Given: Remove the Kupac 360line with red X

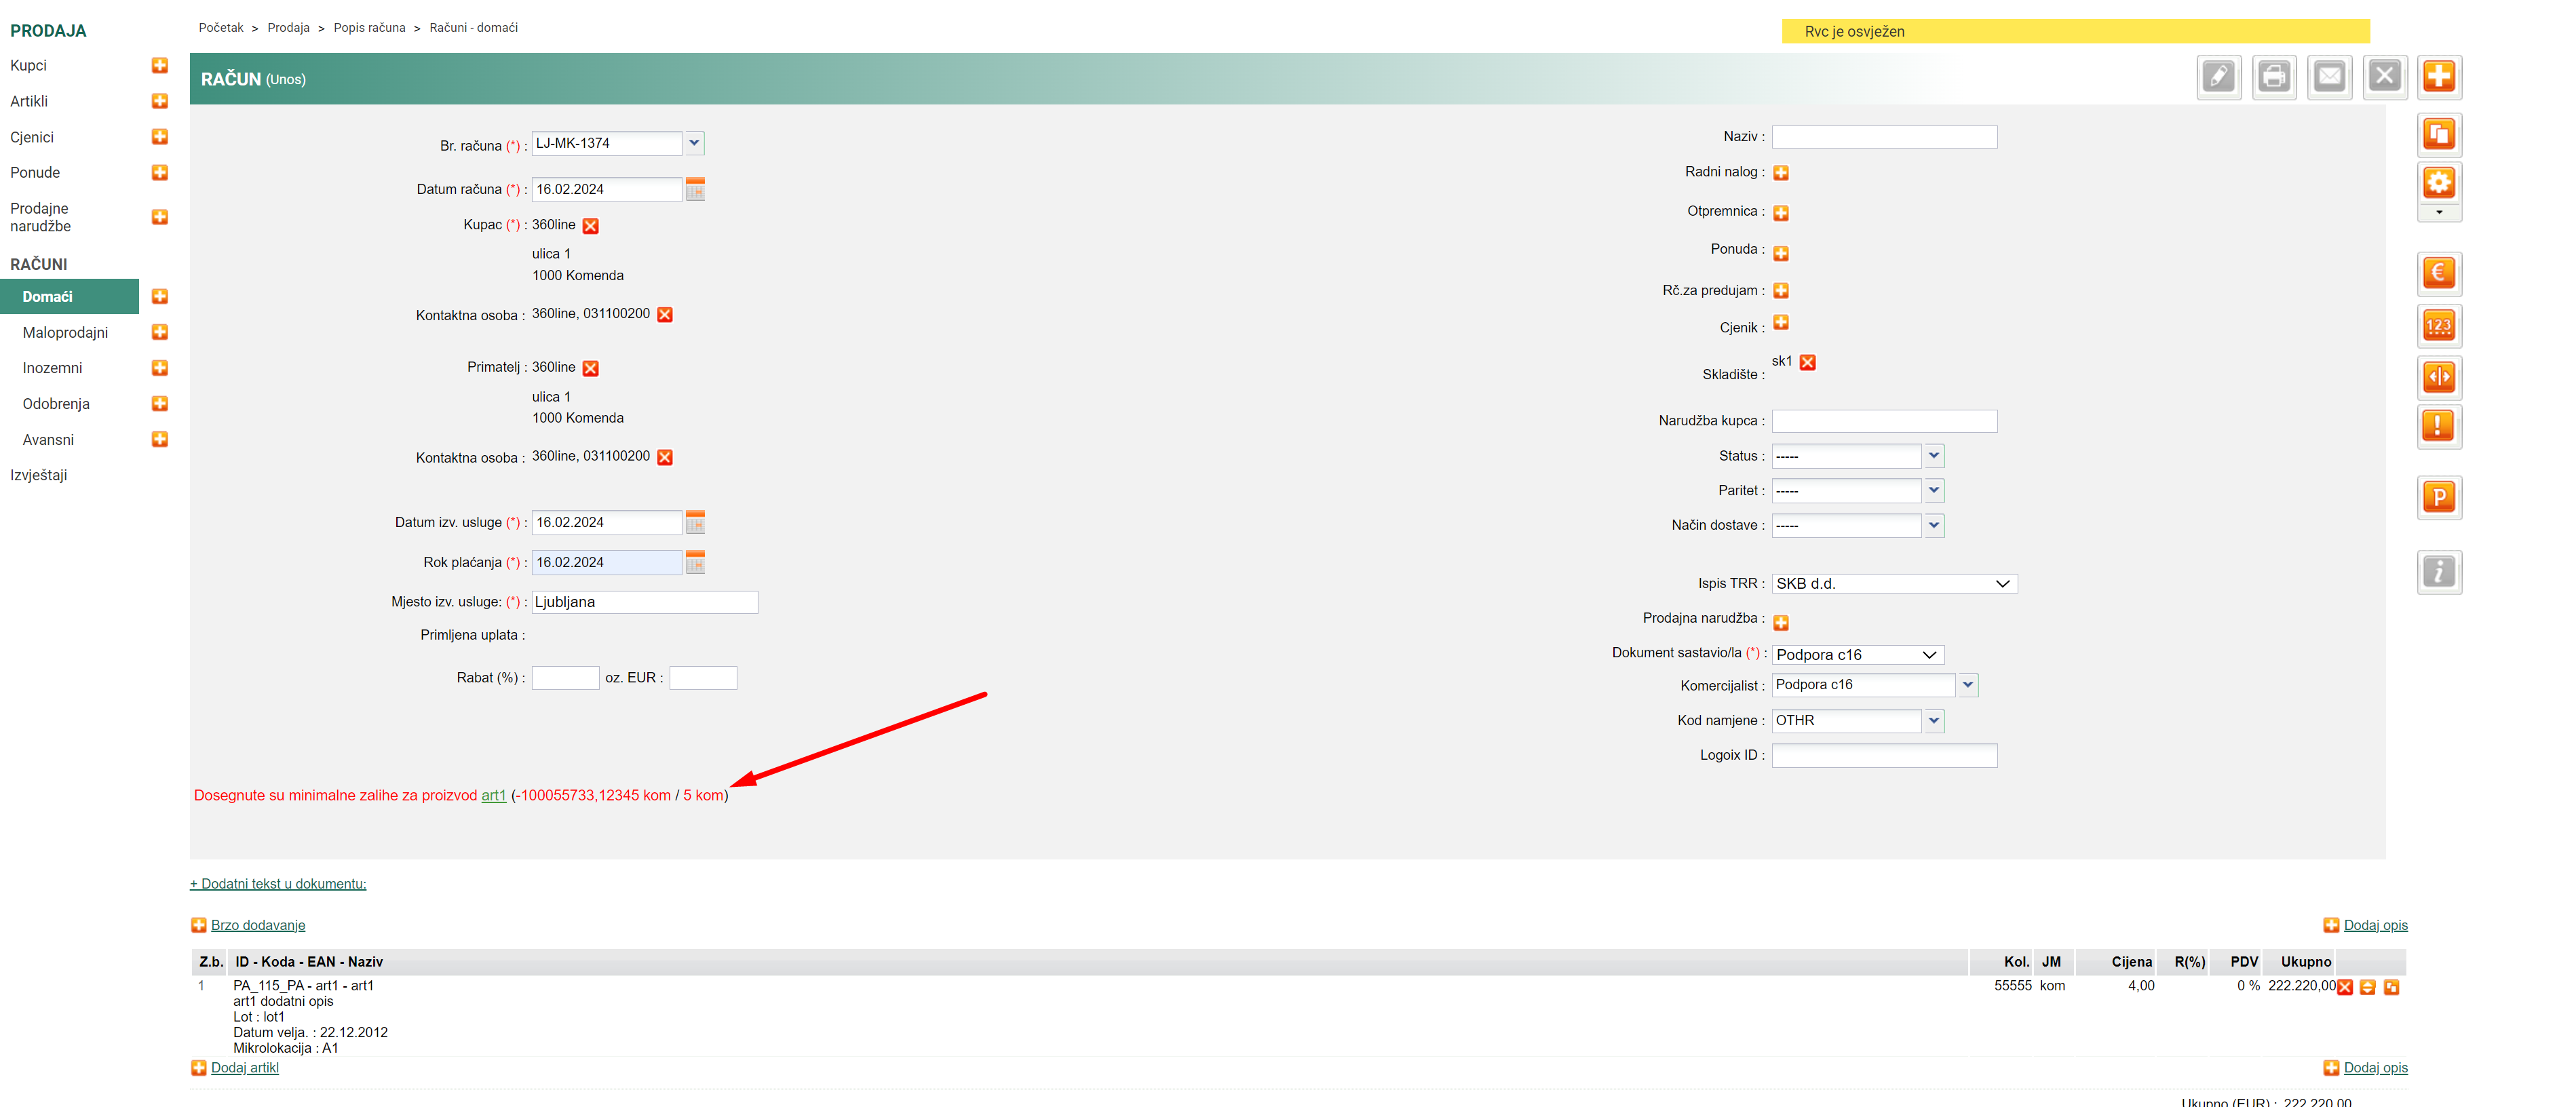Looking at the screenshot, I should click(591, 226).
